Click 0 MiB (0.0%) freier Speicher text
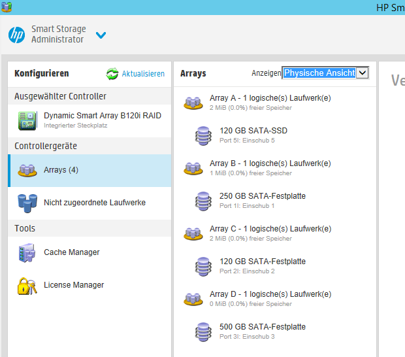The height and width of the screenshot is (357, 405). point(251,304)
